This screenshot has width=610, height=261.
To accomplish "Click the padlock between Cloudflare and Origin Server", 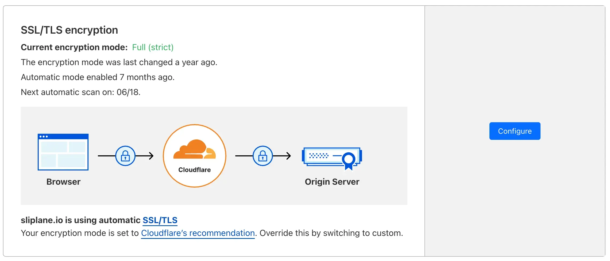I will pos(263,156).
